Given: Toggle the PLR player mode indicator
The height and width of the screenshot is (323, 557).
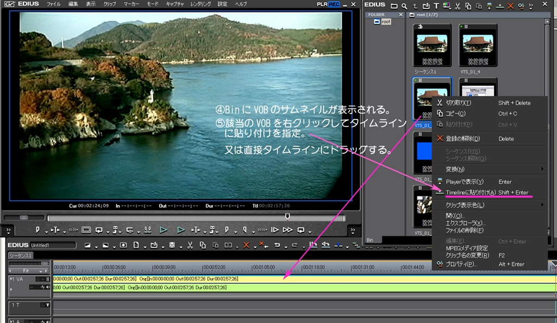Looking at the screenshot, I should coord(322,4).
